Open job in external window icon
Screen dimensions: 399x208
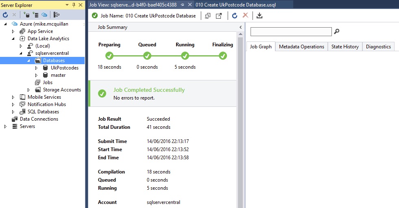[219, 16]
